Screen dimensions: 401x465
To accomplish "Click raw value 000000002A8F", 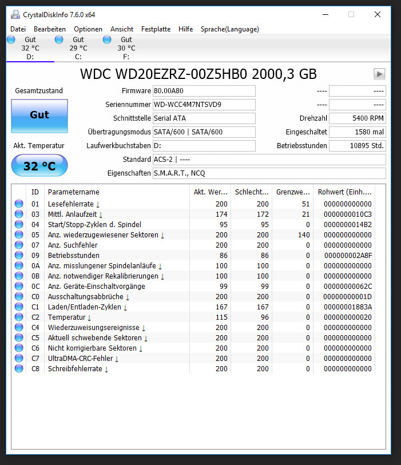I will click(x=348, y=255).
